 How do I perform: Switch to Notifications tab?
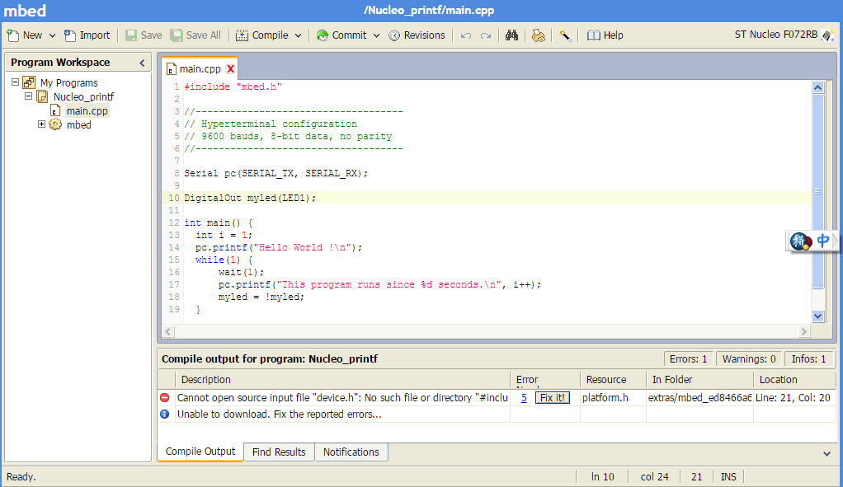(351, 452)
